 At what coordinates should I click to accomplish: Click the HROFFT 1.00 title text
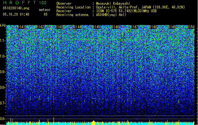(x=25, y=2)
